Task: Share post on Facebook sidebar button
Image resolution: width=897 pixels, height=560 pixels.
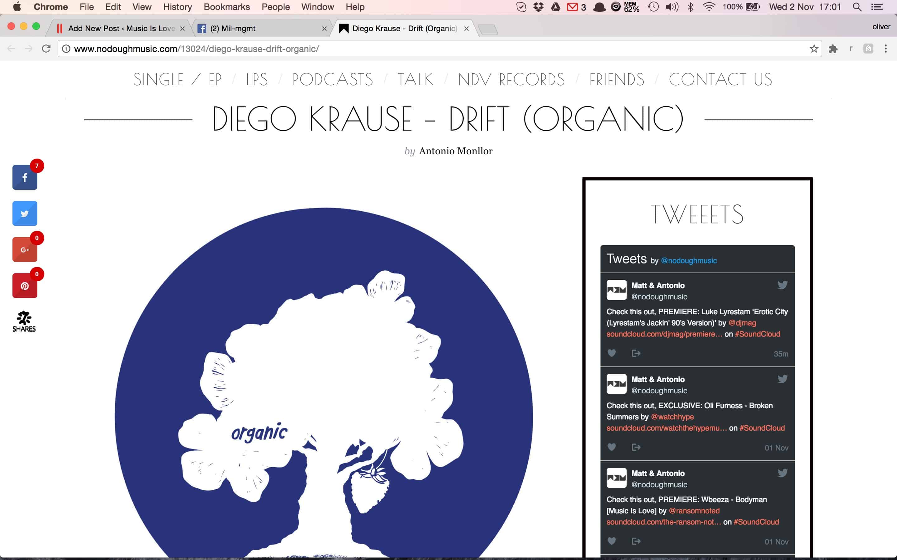Action: pyautogui.click(x=25, y=177)
